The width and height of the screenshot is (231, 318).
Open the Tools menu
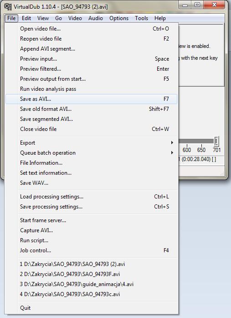click(142, 18)
